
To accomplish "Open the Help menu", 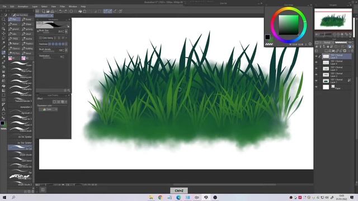I will point(83,7).
